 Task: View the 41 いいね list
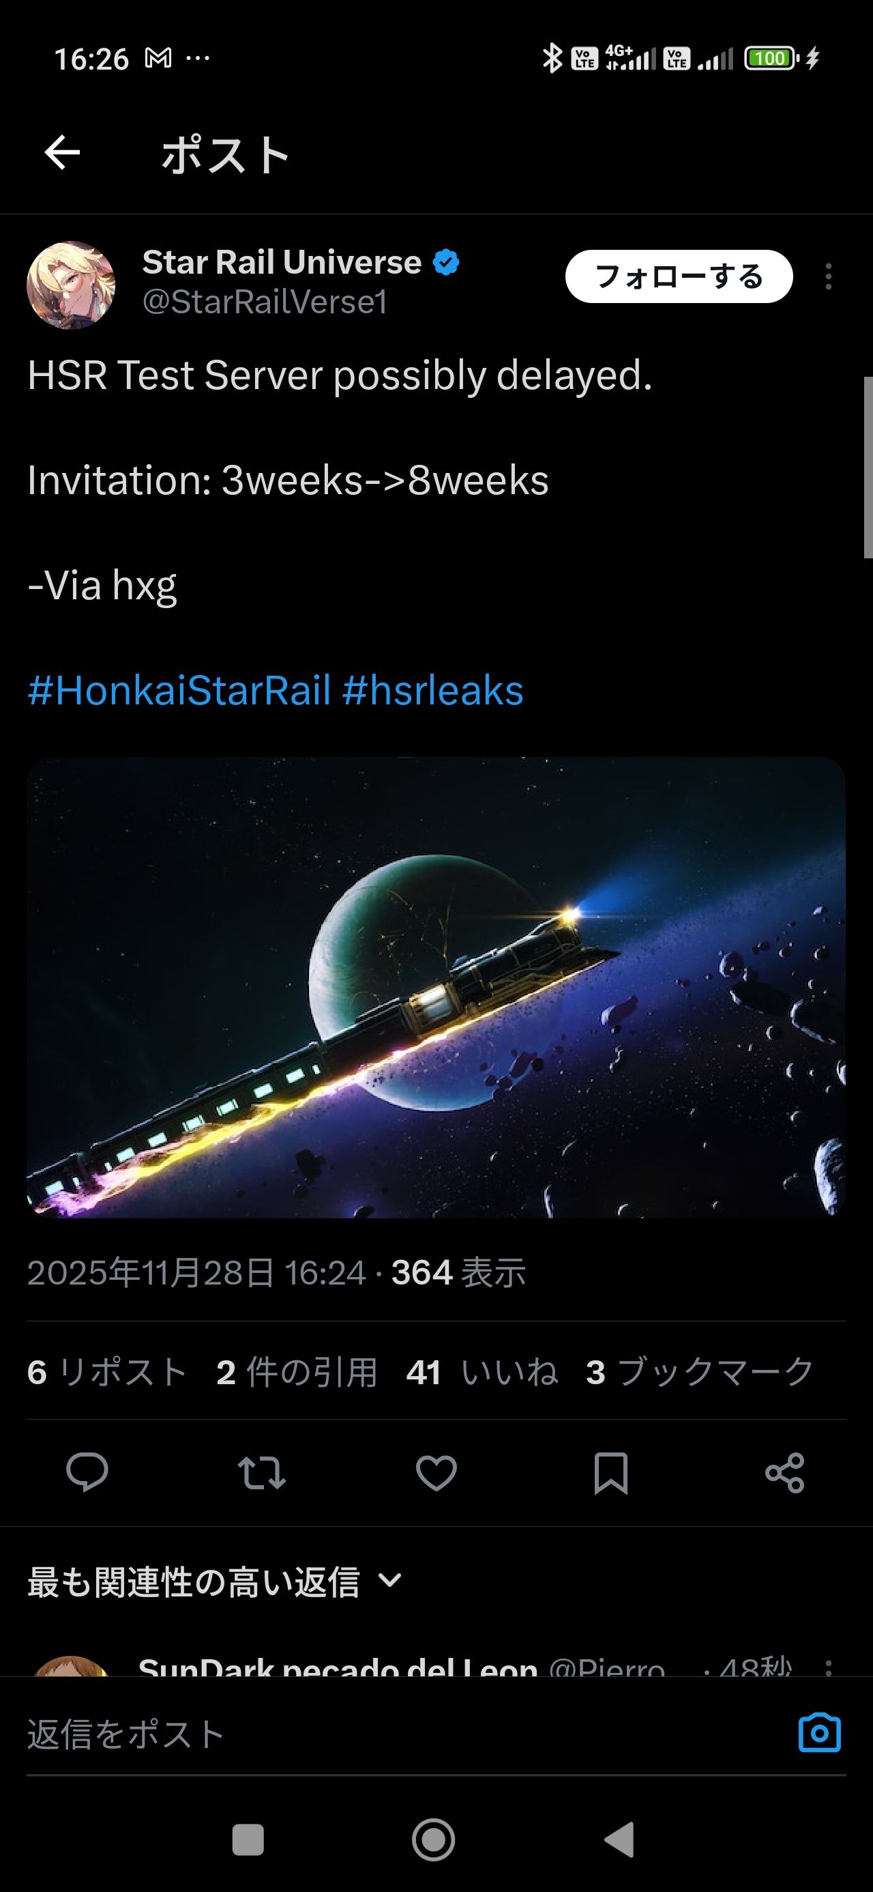482,1371
